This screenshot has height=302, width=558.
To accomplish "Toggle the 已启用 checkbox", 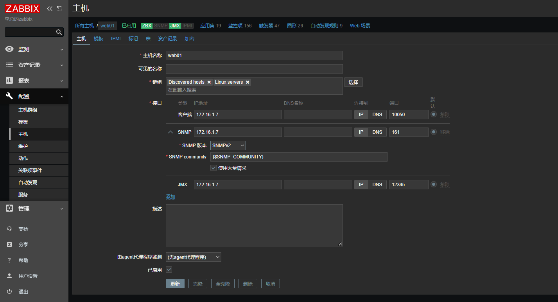I will coord(169,270).
